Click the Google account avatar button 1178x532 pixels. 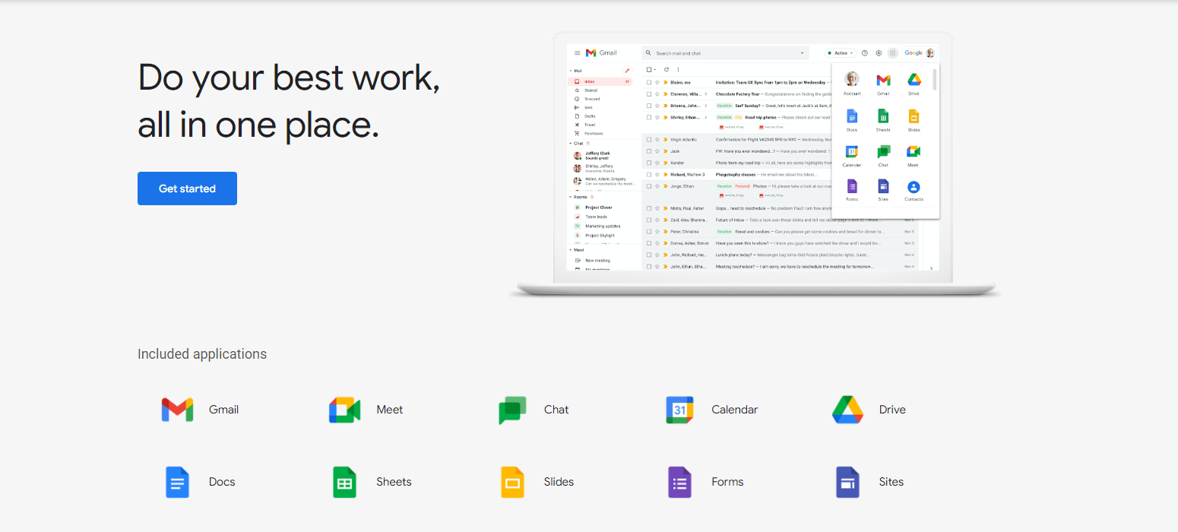(x=930, y=53)
